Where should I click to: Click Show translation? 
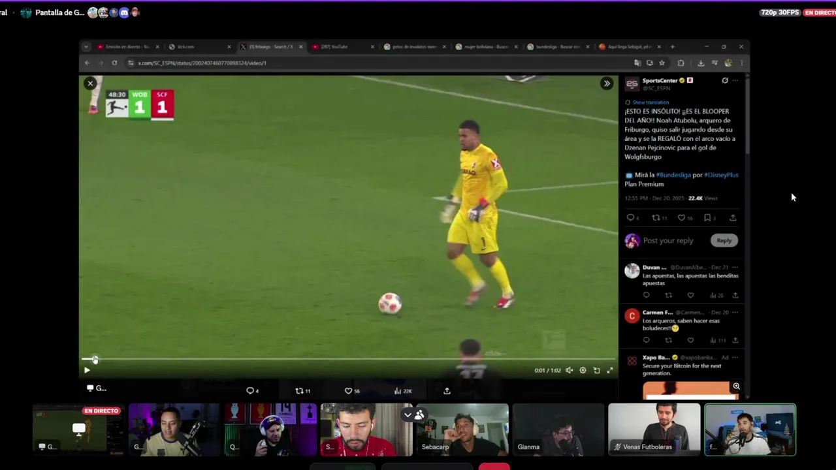pos(651,102)
